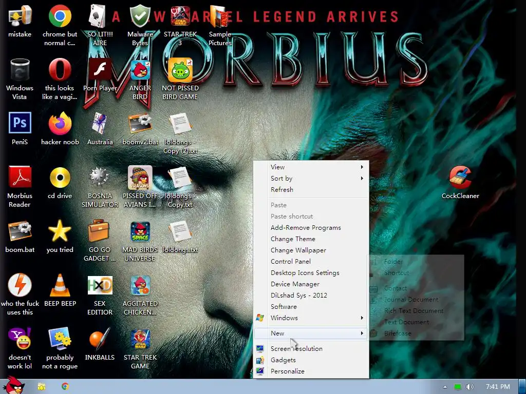526x394 pixels.
Task: Select the "doesn't work lol" Yahoo icon
Action: 20,339
